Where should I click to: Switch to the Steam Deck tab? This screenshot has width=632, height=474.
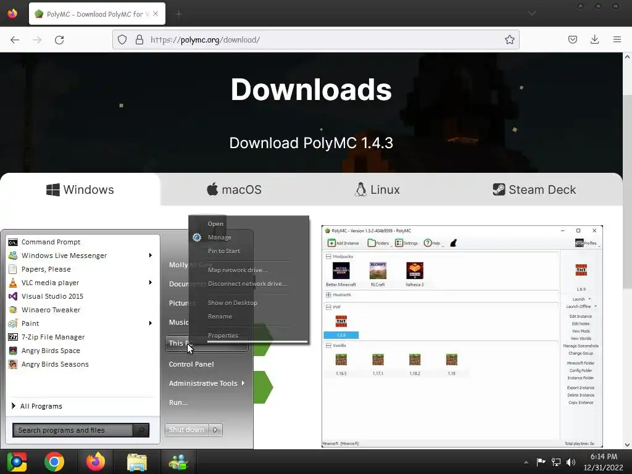point(534,189)
